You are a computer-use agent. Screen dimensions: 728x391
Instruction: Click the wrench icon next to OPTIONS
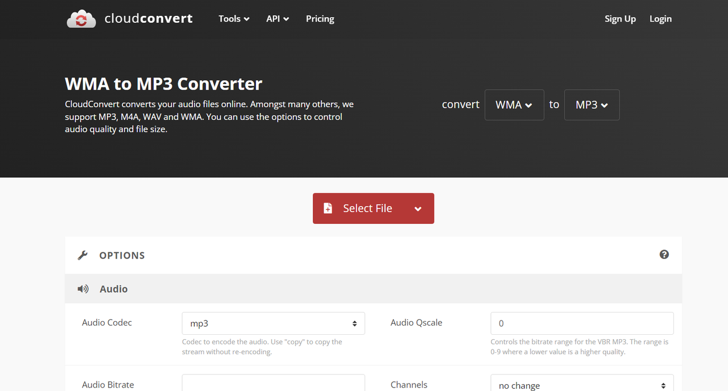point(82,255)
